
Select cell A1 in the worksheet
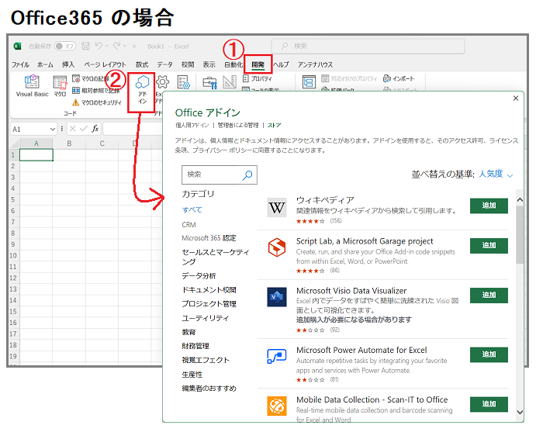click(36, 155)
